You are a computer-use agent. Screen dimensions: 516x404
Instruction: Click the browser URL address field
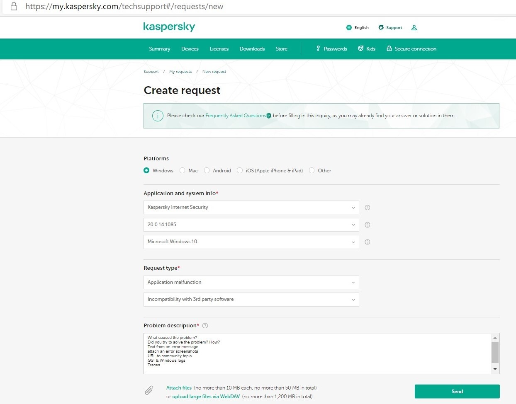(124, 7)
